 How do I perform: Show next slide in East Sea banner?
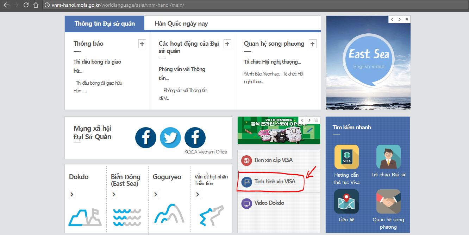pyautogui.click(x=400, y=19)
